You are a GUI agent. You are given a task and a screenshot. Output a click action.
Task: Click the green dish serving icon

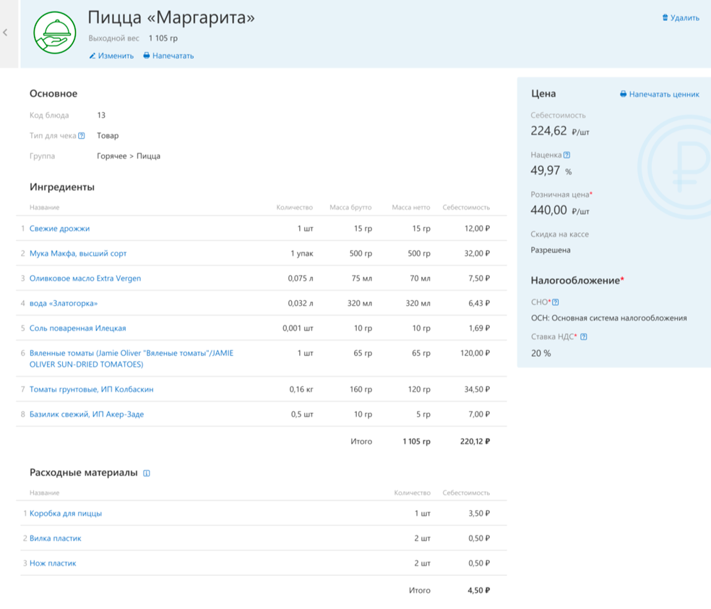click(55, 33)
